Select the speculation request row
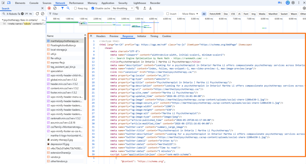 pos(65,71)
